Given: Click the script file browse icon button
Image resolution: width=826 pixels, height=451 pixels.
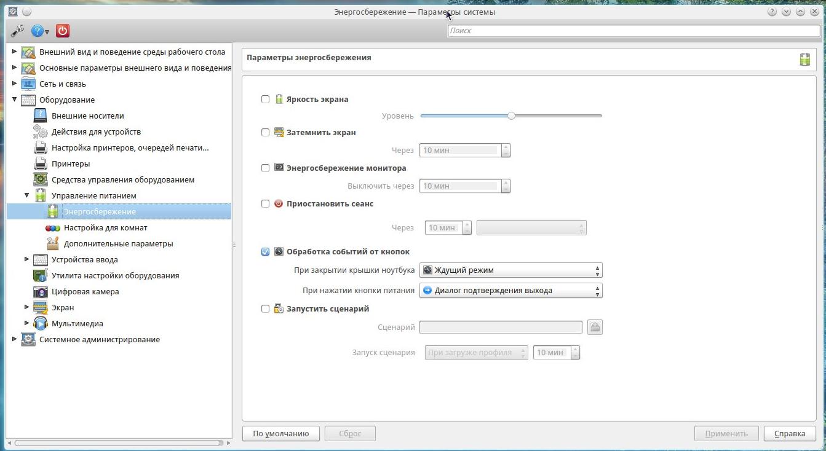Looking at the screenshot, I should [595, 327].
